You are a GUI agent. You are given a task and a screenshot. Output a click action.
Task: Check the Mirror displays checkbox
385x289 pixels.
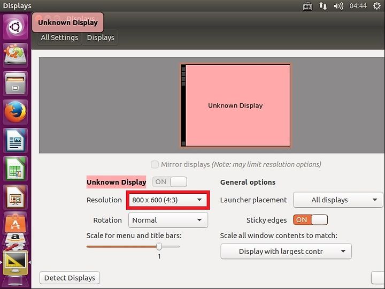click(x=155, y=164)
